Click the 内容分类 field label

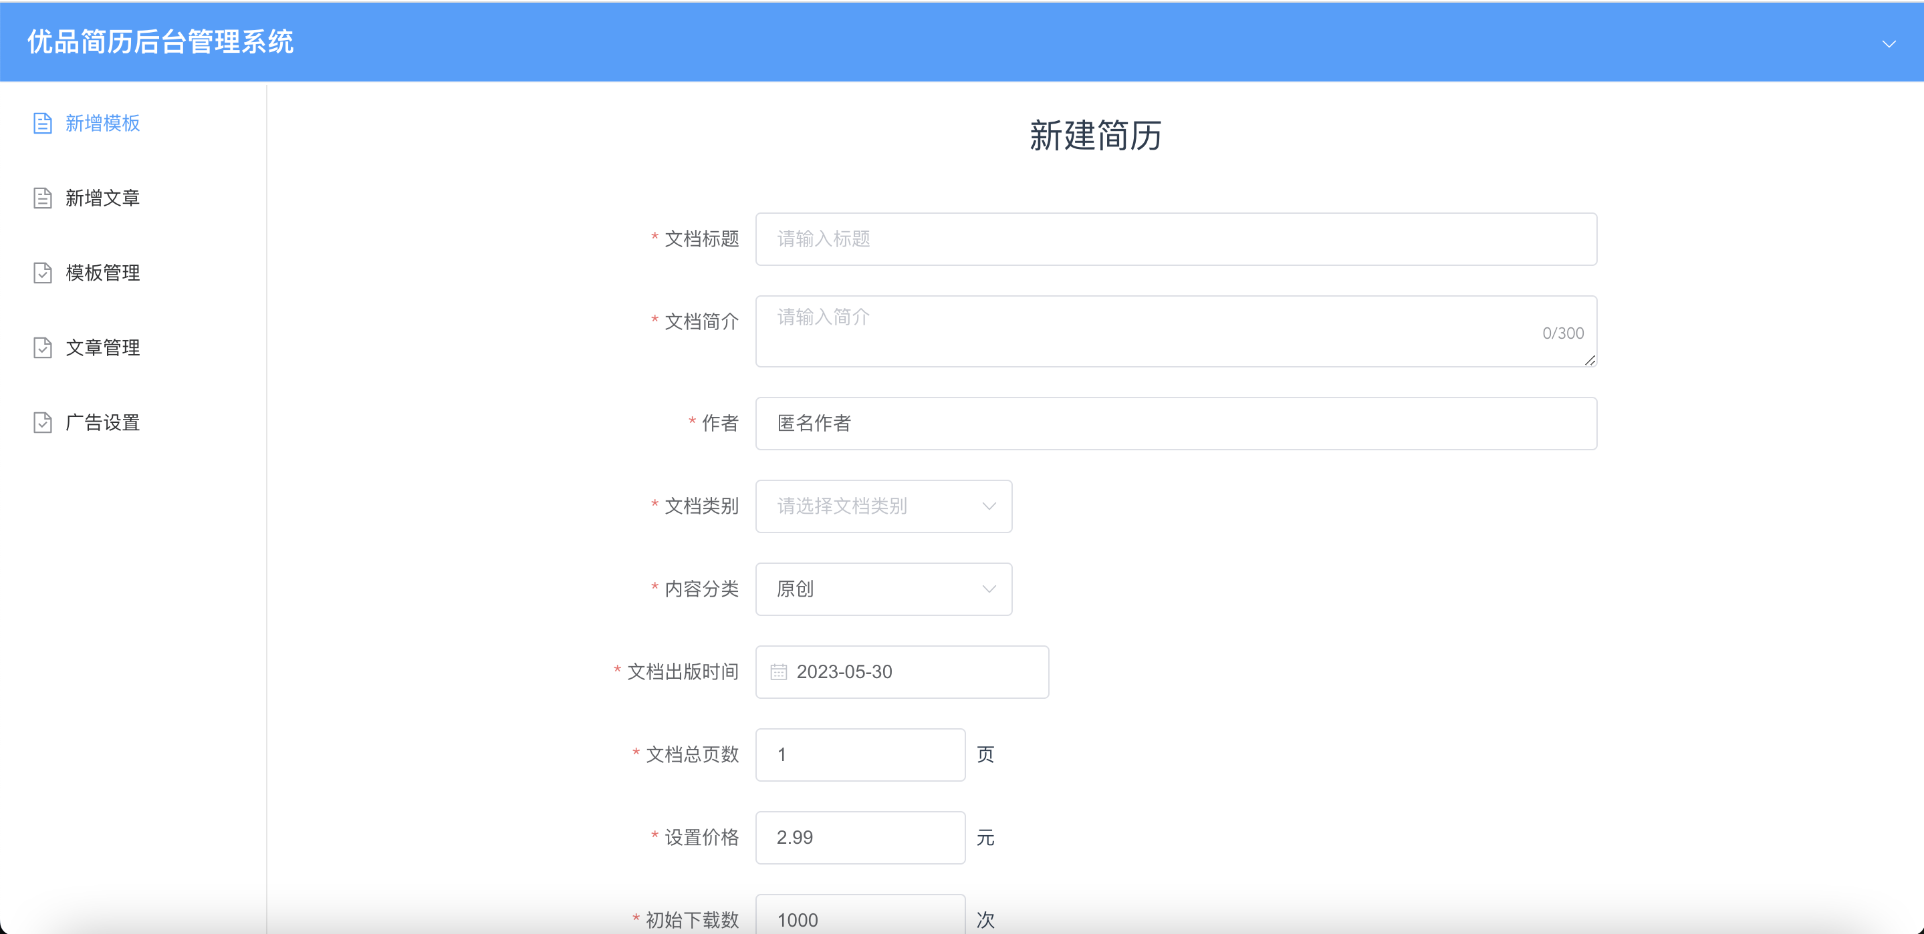click(x=701, y=589)
